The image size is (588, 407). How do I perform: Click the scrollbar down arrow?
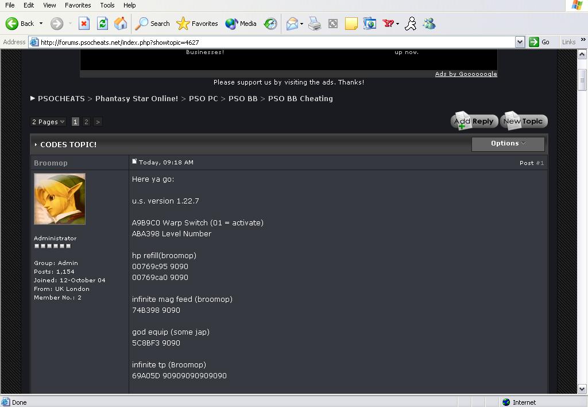(x=582, y=389)
